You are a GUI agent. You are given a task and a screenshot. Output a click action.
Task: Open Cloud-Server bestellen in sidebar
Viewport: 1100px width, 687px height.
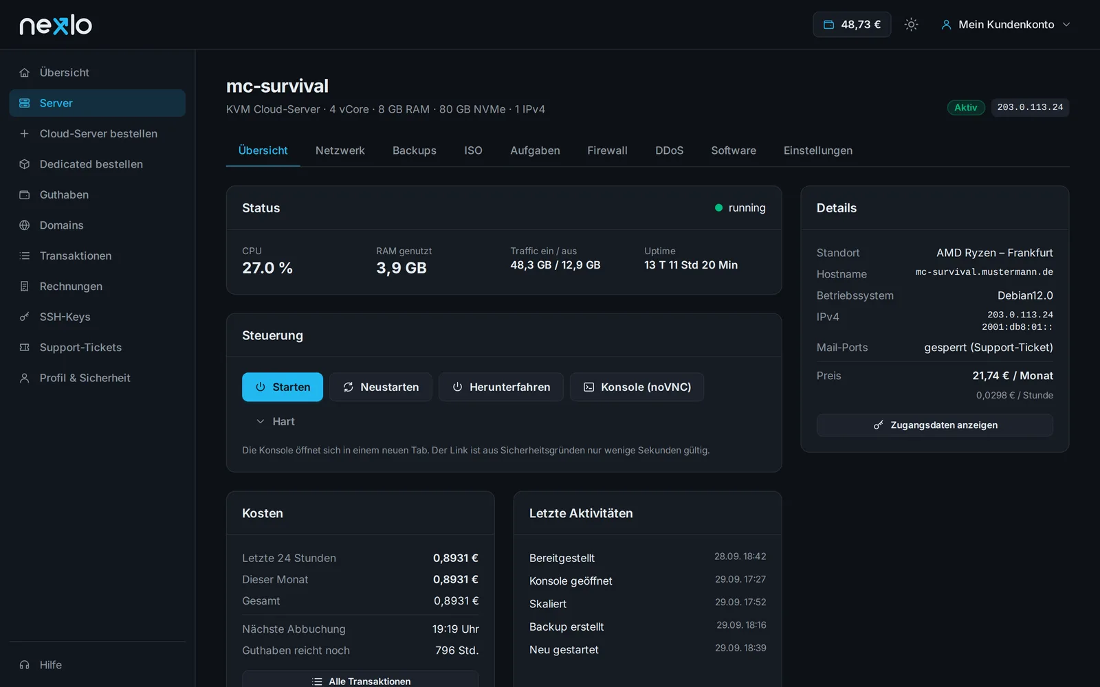tap(98, 134)
